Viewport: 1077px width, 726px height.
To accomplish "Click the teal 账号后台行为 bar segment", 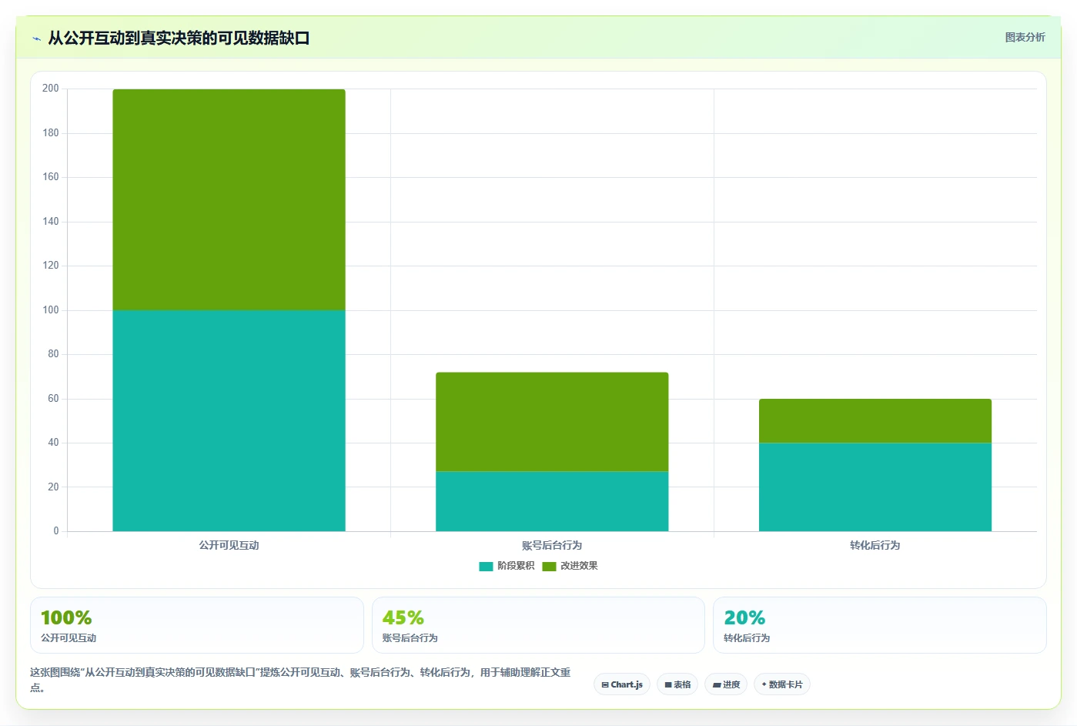I will pos(552,501).
